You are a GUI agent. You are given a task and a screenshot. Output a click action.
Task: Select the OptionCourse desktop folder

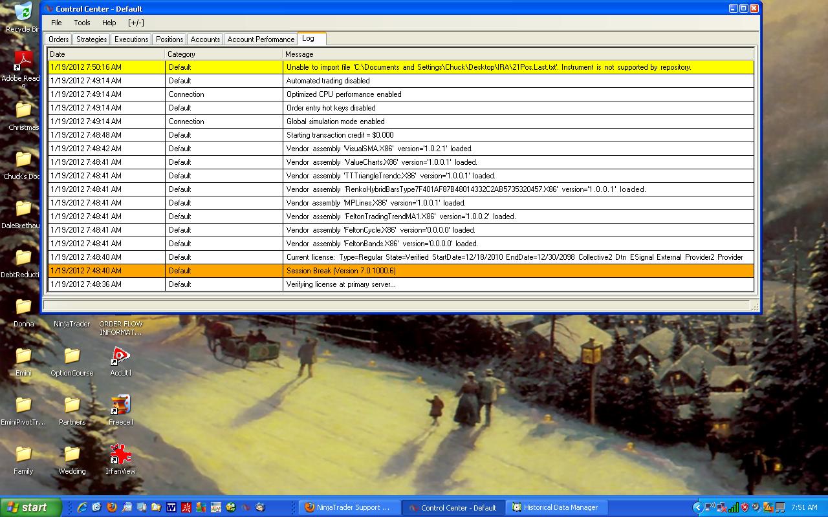click(72, 361)
